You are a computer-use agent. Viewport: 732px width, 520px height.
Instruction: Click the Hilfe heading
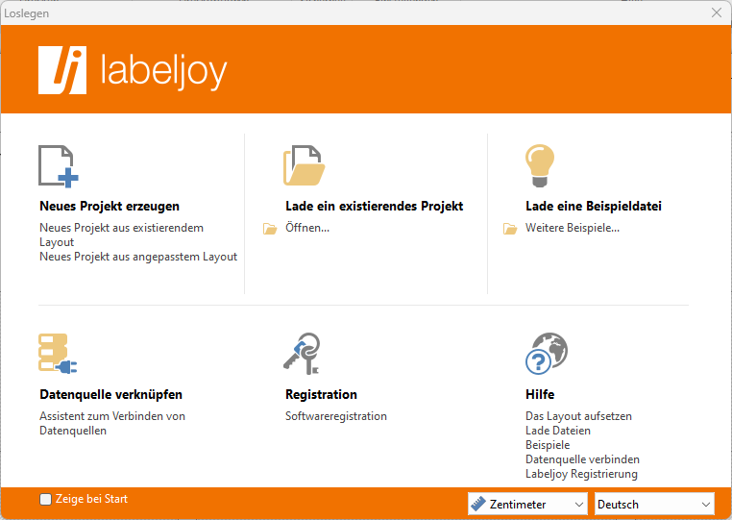(x=540, y=394)
